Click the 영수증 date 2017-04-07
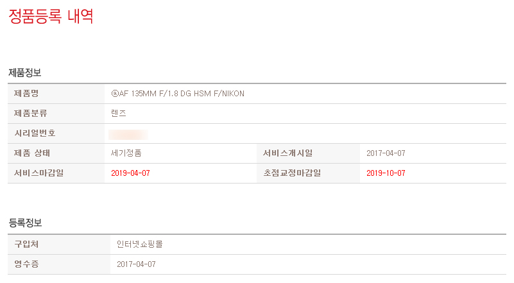 coord(136,264)
